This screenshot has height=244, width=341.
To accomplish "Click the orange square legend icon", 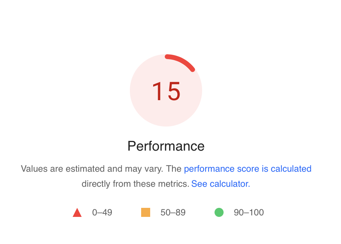I will (x=145, y=212).
